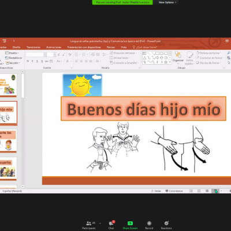Image resolution: width=231 pixels, height=231 pixels.
Task: Toggle strikethrough (abc) formatting
Action: pyautogui.click(x=47, y=61)
